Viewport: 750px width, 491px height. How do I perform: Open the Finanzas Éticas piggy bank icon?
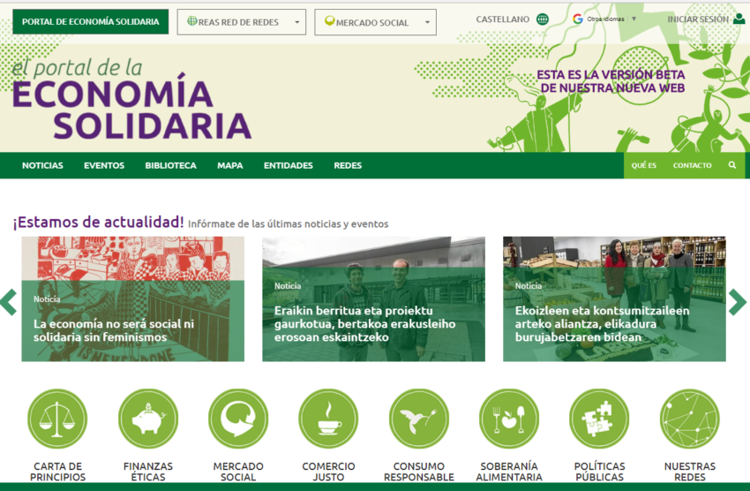tap(148, 419)
